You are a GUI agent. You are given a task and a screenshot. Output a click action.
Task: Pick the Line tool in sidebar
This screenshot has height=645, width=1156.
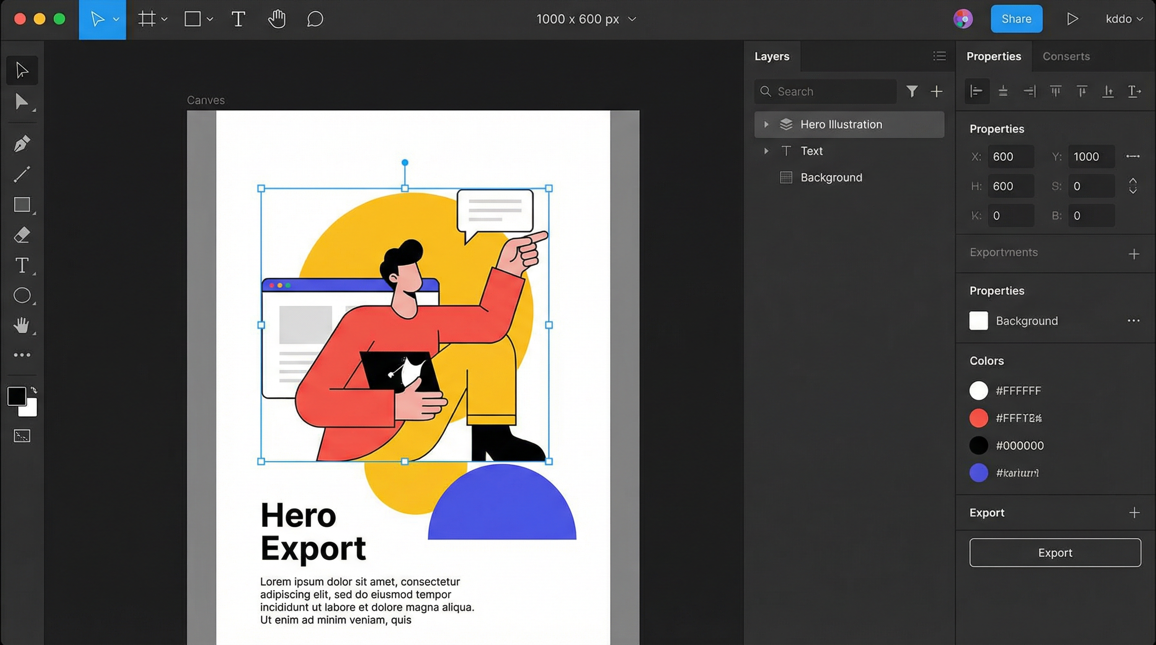[x=21, y=174]
